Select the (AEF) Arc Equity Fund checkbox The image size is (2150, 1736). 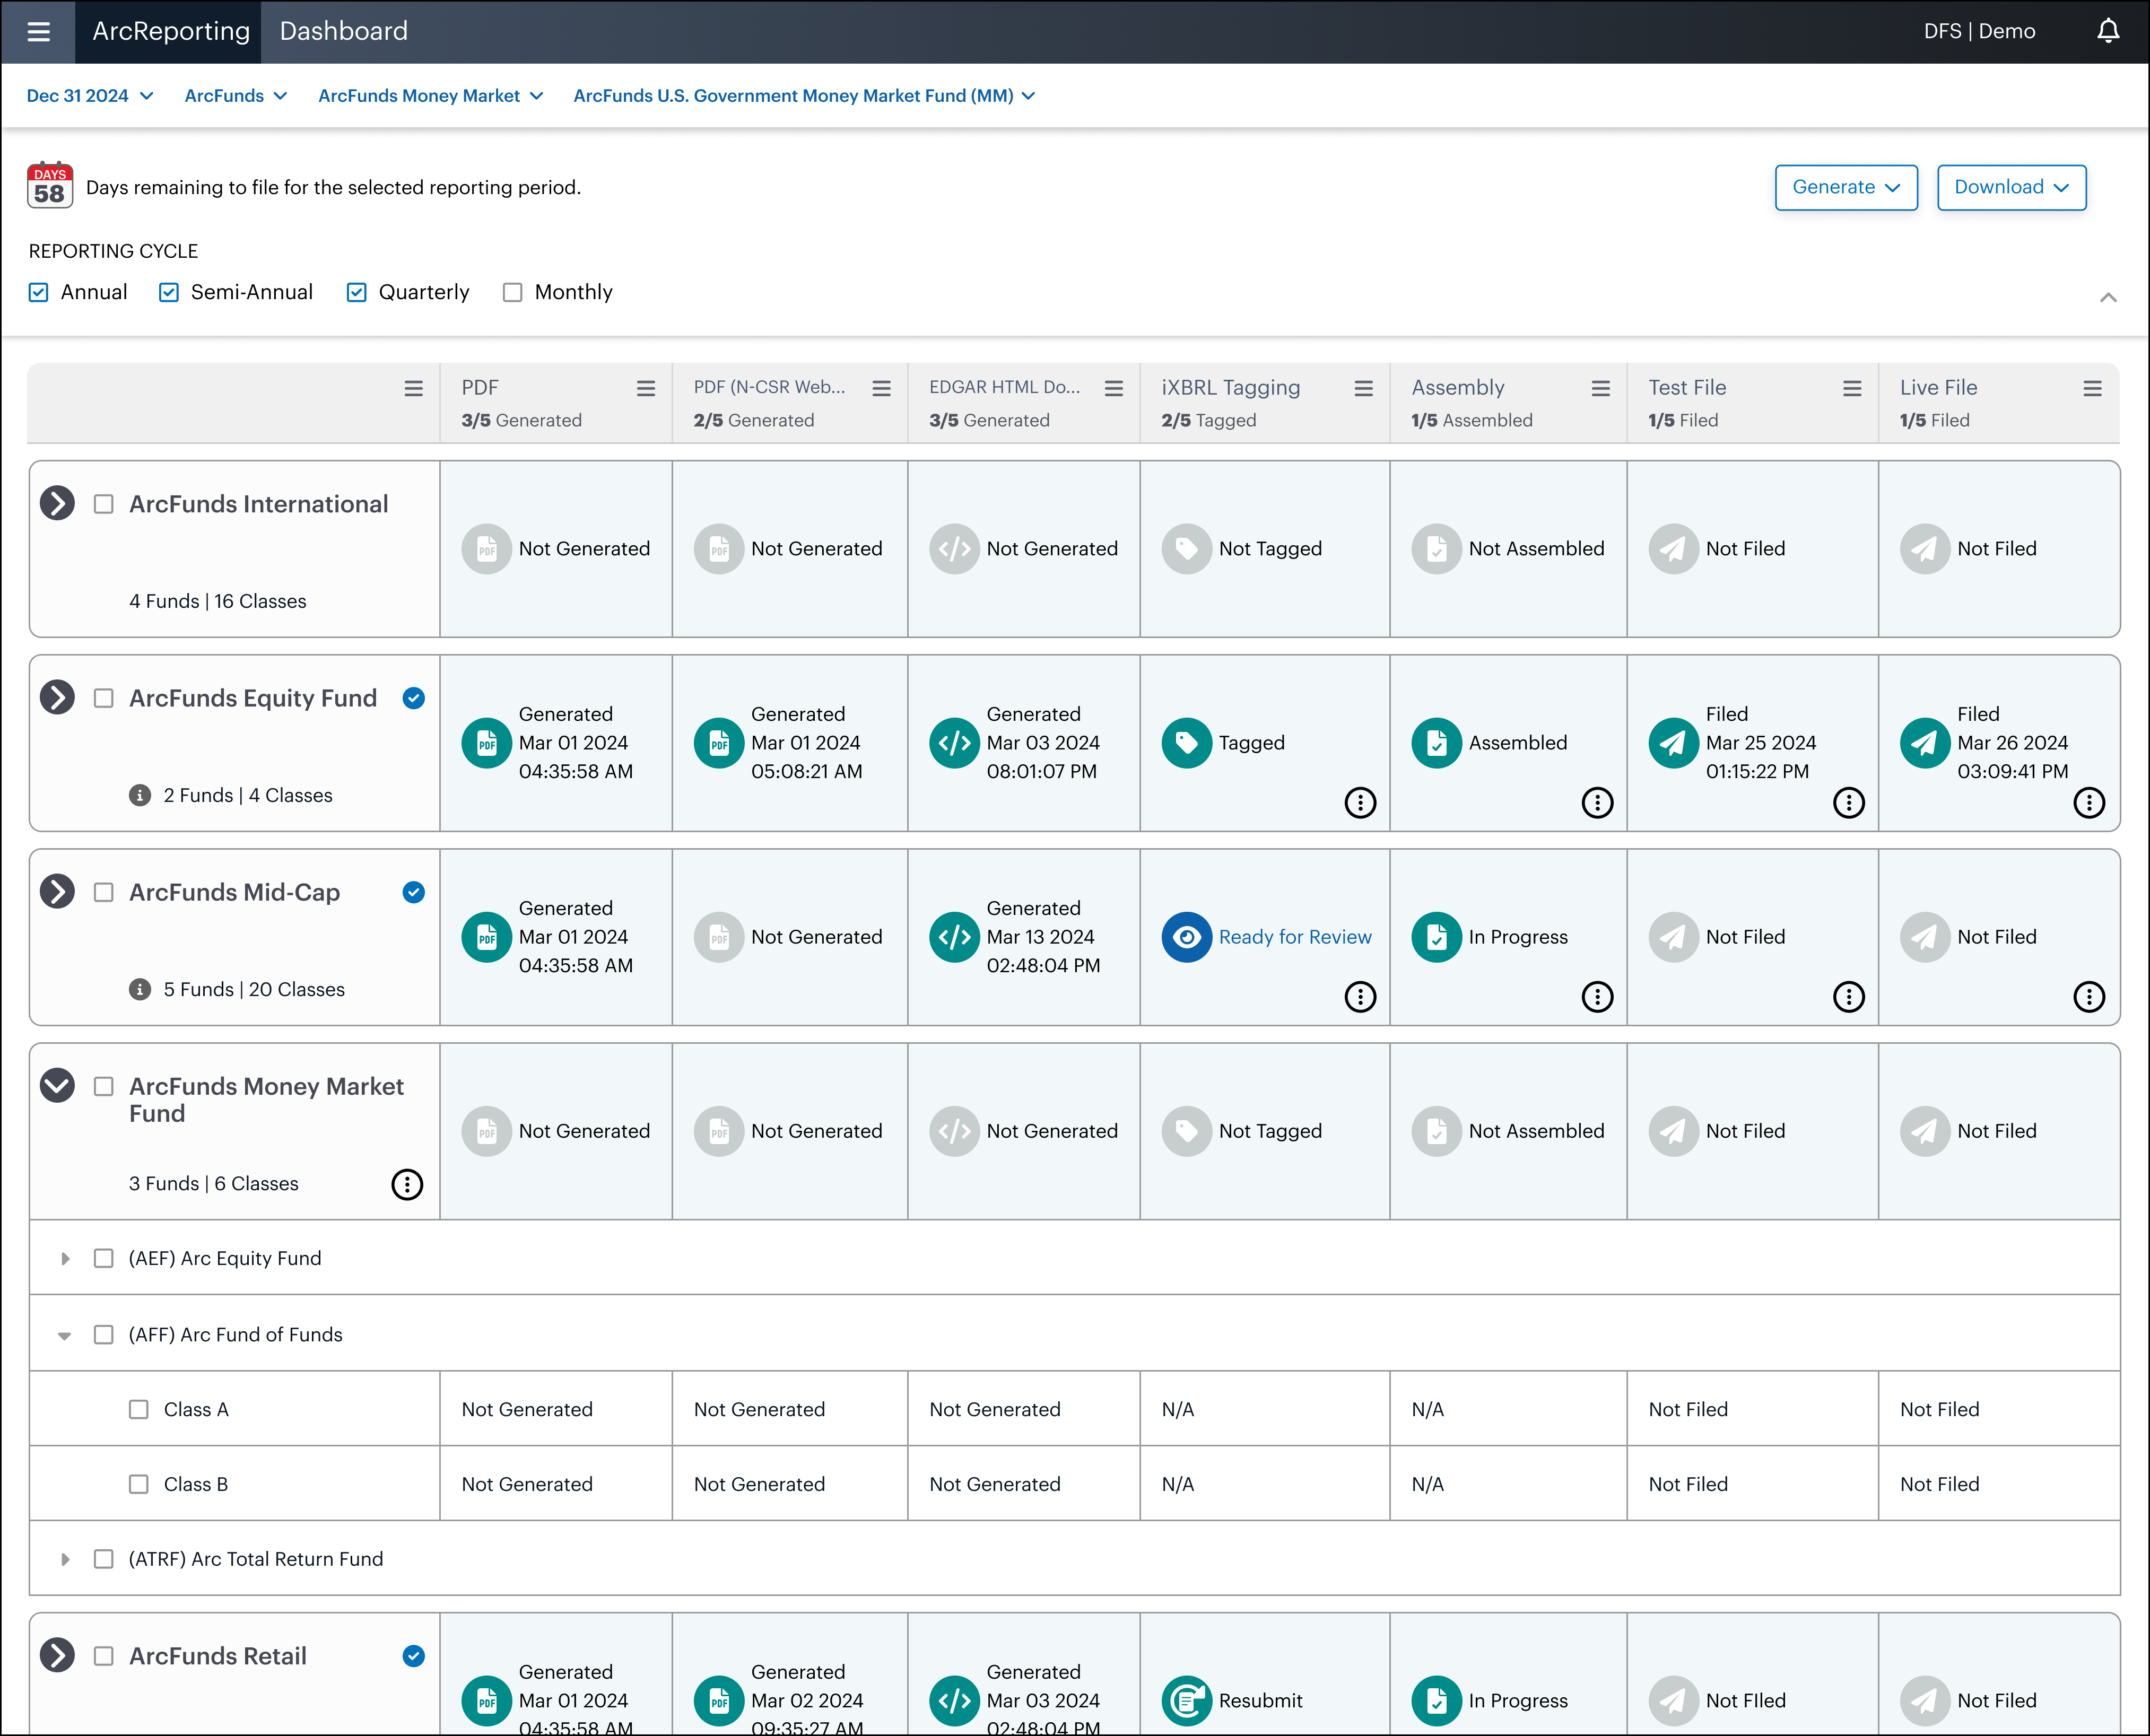(x=104, y=1259)
